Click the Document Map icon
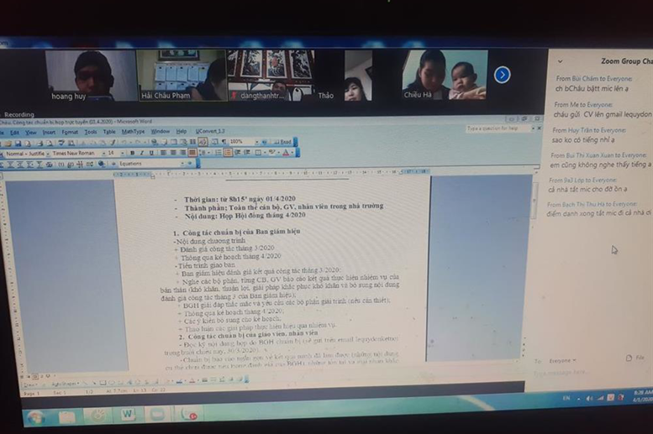The image size is (653, 434). pos(215,142)
